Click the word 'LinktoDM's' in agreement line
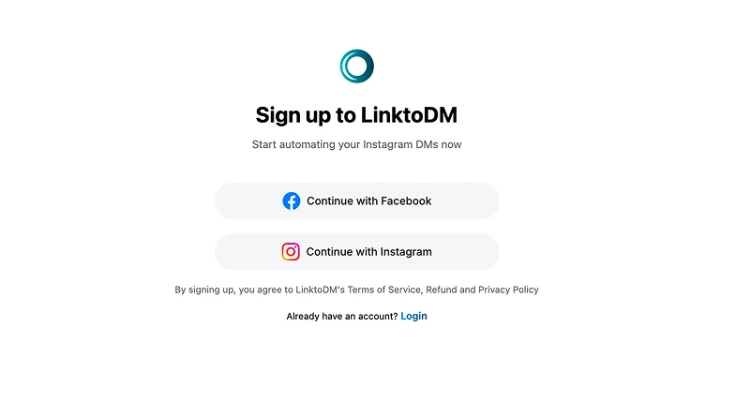The height and width of the screenshot is (401, 751). (320, 290)
